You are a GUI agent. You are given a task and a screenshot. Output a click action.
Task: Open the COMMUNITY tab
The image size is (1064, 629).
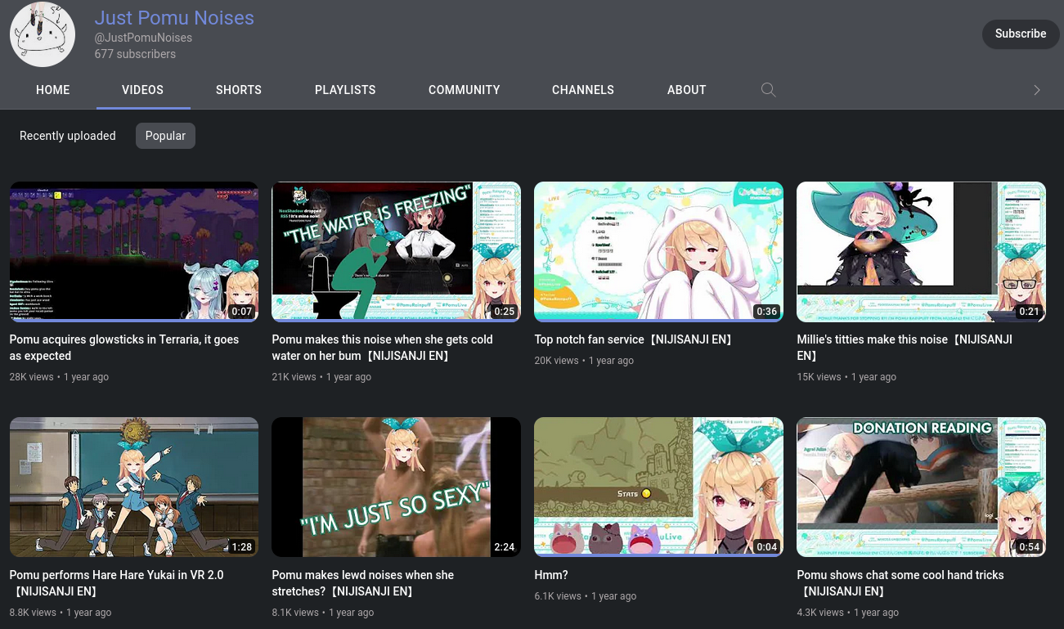(x=465, y=90)
